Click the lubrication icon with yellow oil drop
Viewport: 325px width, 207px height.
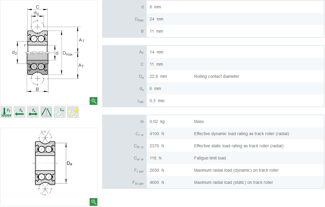click(73, 112)
